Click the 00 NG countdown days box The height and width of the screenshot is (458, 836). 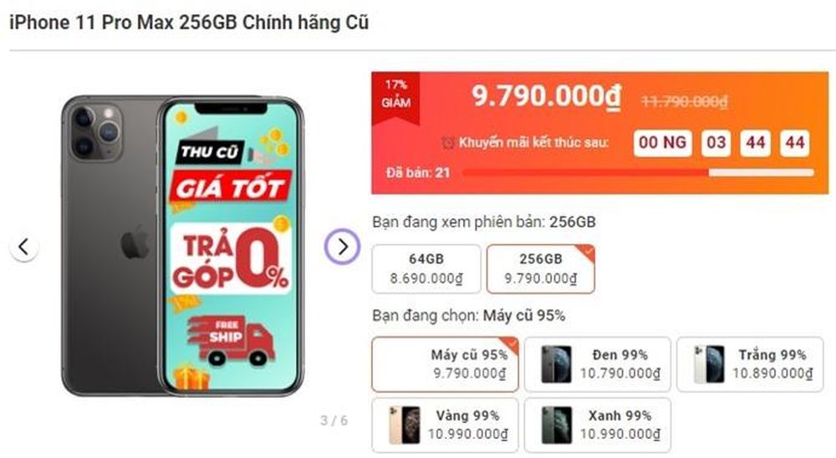[x=662, y=143]
